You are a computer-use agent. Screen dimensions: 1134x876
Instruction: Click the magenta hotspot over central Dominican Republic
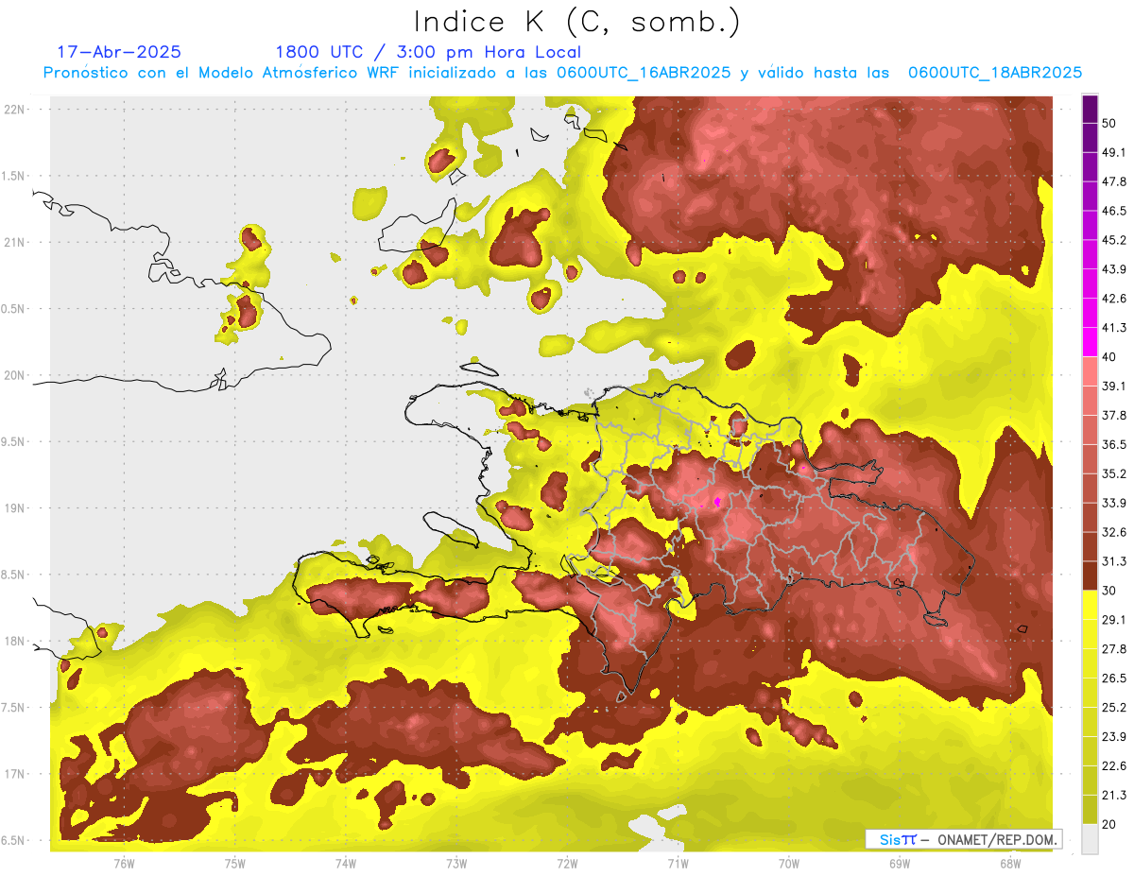[718, 501]
